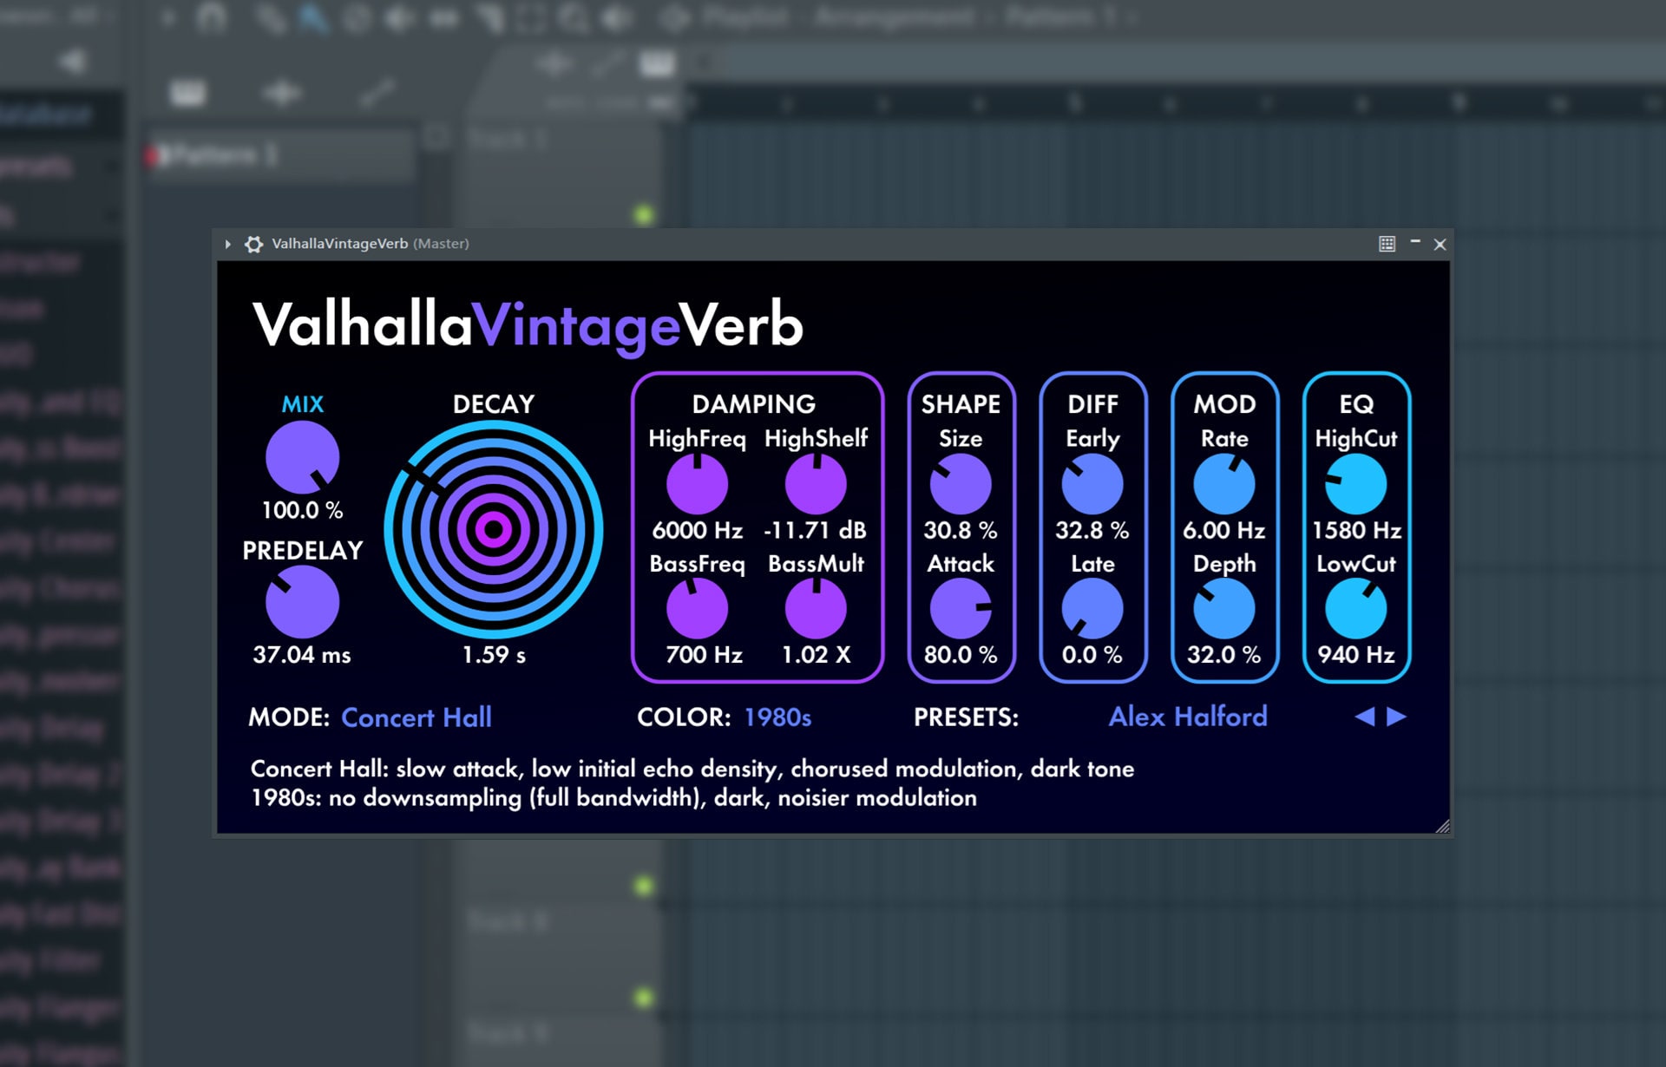Open the plugin settings gear

click(253, 245)
